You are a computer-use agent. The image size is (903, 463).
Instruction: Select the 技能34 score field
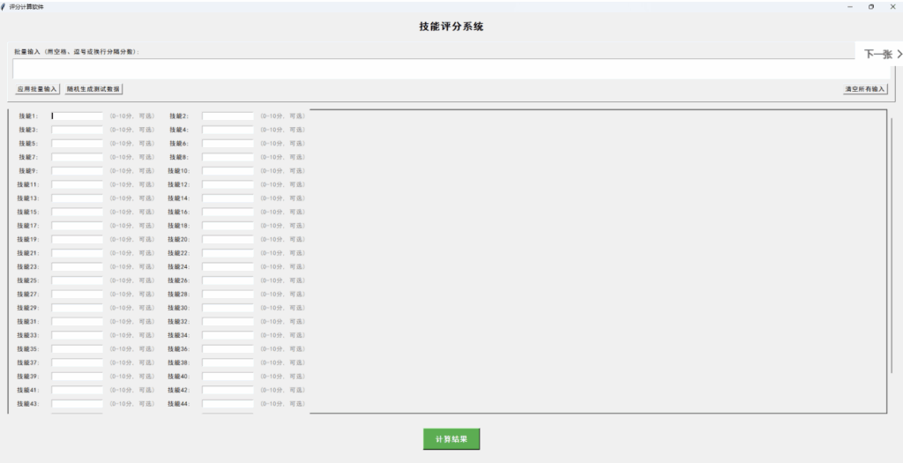click(228, 335)
